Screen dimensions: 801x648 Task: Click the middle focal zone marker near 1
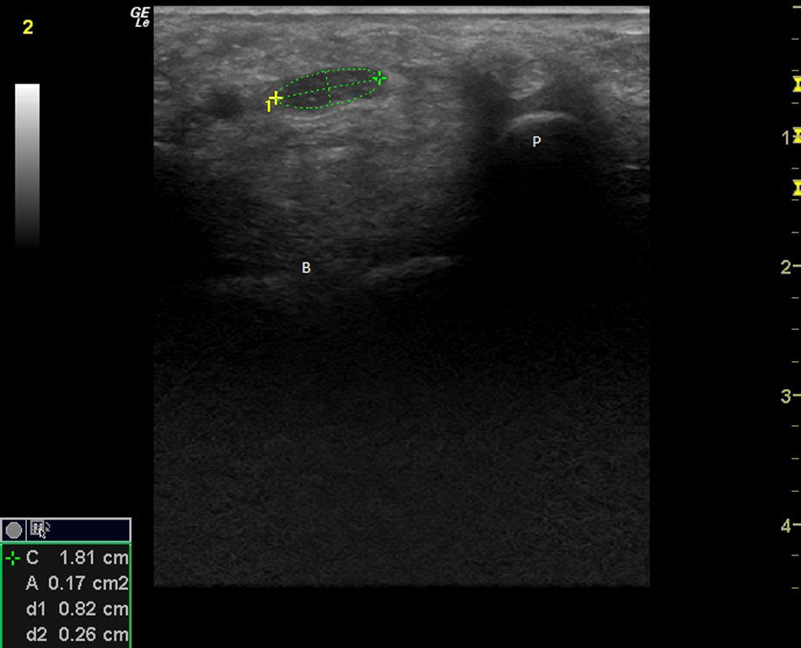coord(796,136)
